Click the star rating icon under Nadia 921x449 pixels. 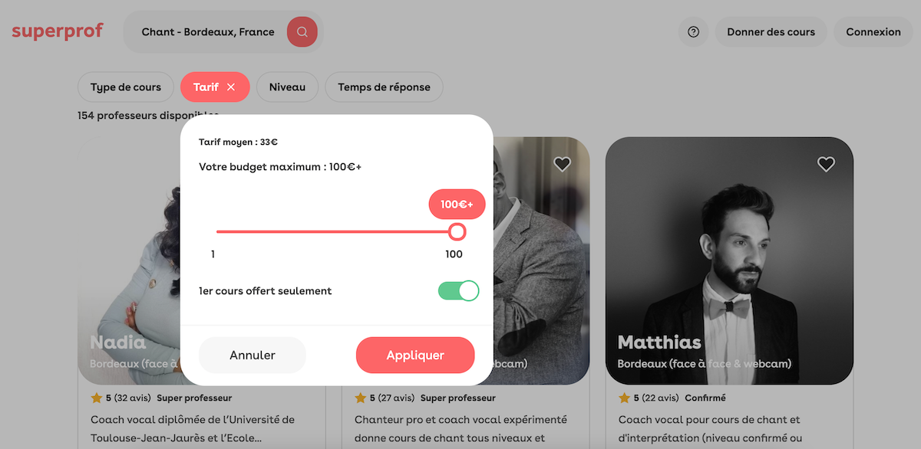pos(97,398)
